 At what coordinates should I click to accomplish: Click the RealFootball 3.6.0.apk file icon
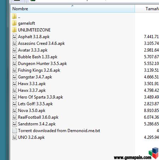pyautogui.click(x=14, y=117)
